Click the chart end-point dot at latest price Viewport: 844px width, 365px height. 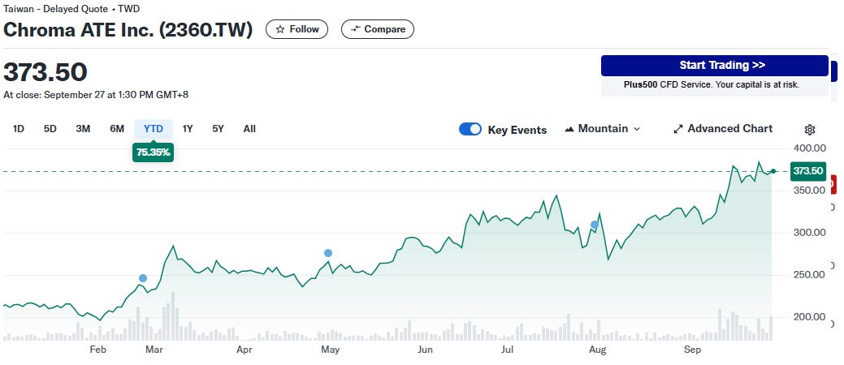(x=773, y=171)
